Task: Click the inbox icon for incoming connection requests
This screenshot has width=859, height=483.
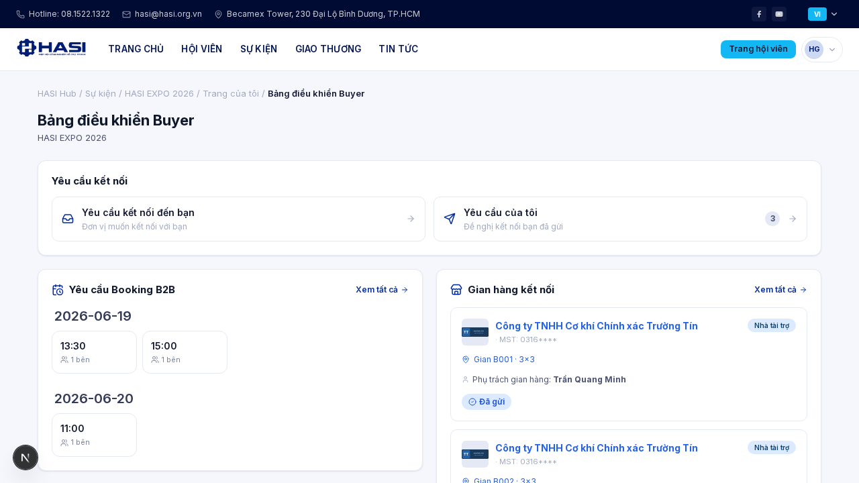Action: 68,219
